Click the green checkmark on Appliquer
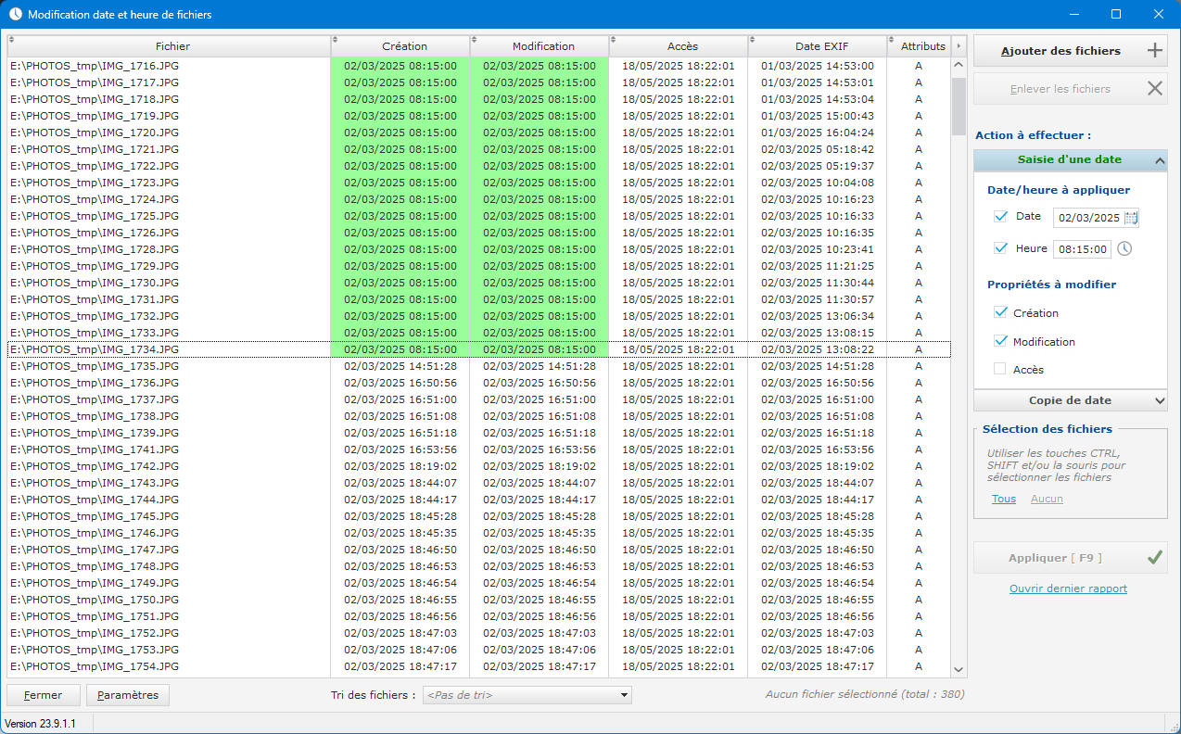 pos(1154,558)
